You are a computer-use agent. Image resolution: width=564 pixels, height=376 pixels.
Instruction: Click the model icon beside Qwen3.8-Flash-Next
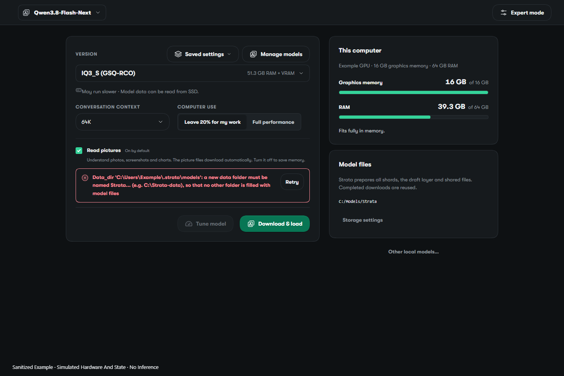pyautogui.click(x=26, y=13)
